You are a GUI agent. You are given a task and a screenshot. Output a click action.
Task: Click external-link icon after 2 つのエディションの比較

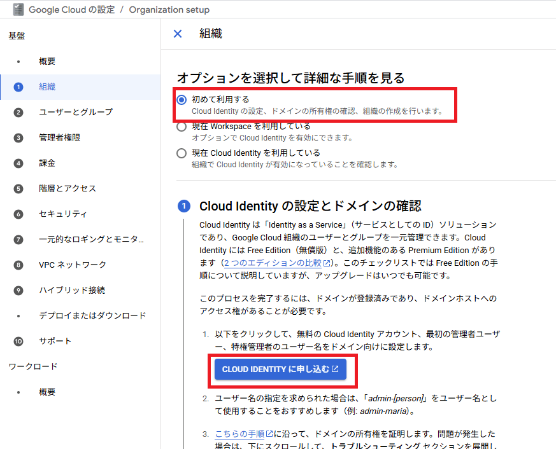[x=327, y=263]
